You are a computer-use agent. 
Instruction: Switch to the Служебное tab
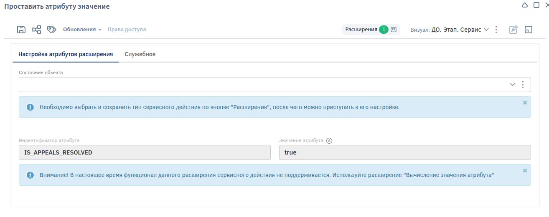pyautogui.click(x=140, y=55)
